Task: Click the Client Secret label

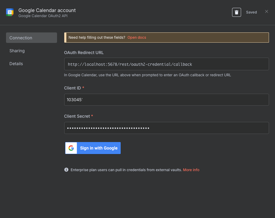Action: click(x=77, y=116)
